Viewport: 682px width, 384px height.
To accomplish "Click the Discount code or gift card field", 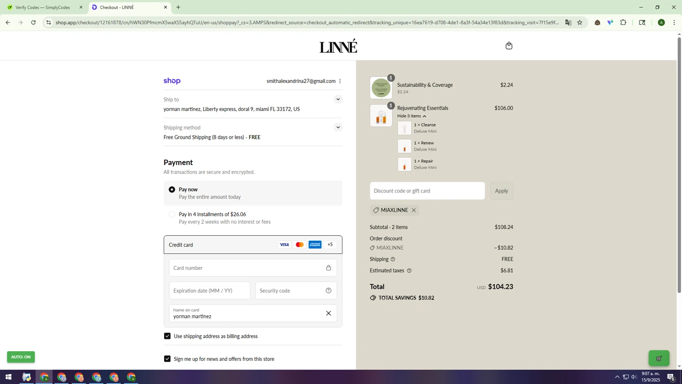I will pos(427,191).
